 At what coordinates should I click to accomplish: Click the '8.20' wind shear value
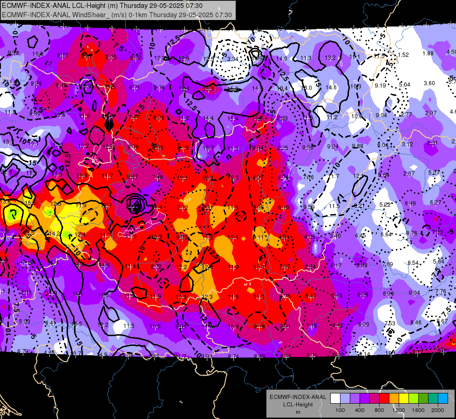click(x=110, y=57)
